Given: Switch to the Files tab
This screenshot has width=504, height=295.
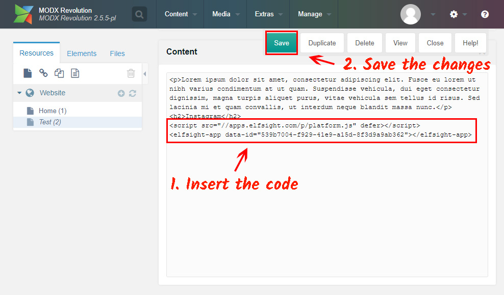Looking at the screenshot, I should coord(117,53).
